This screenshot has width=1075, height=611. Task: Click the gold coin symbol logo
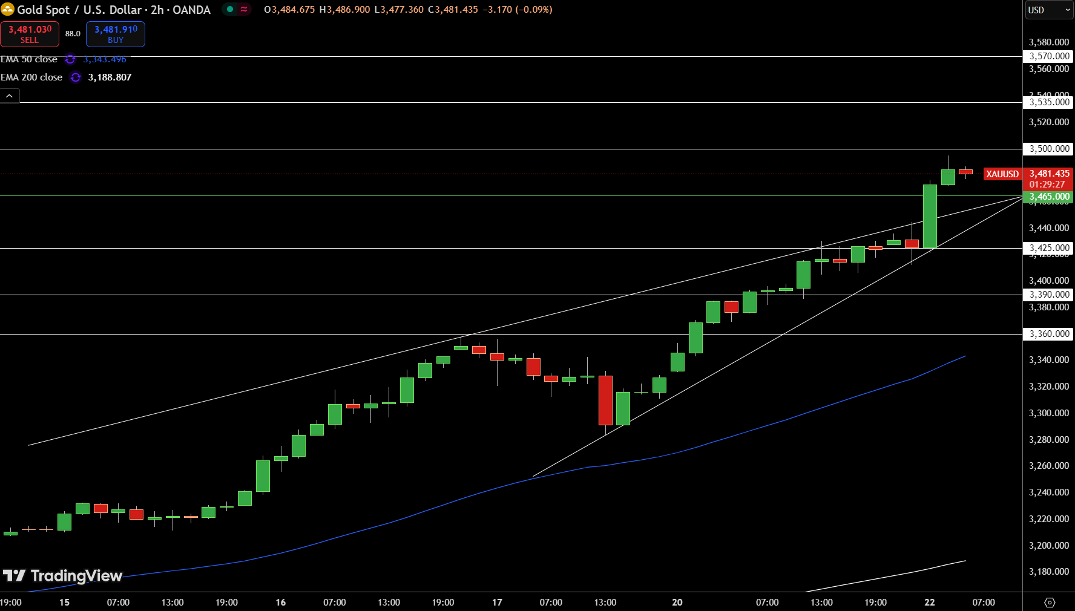pyautogui.click(x=7, y=10)
